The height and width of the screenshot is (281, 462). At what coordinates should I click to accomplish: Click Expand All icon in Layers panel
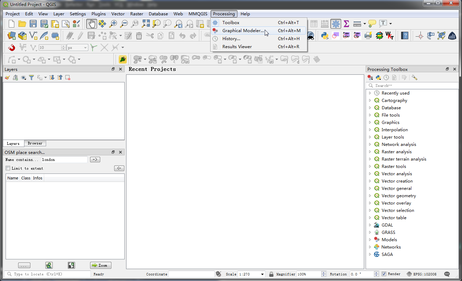pos(52,77)
